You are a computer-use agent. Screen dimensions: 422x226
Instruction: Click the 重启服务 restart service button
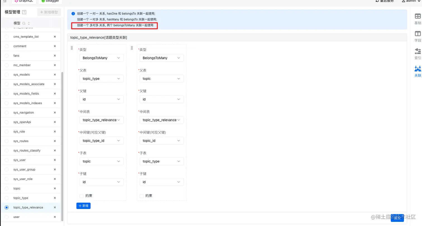[385, 1]
